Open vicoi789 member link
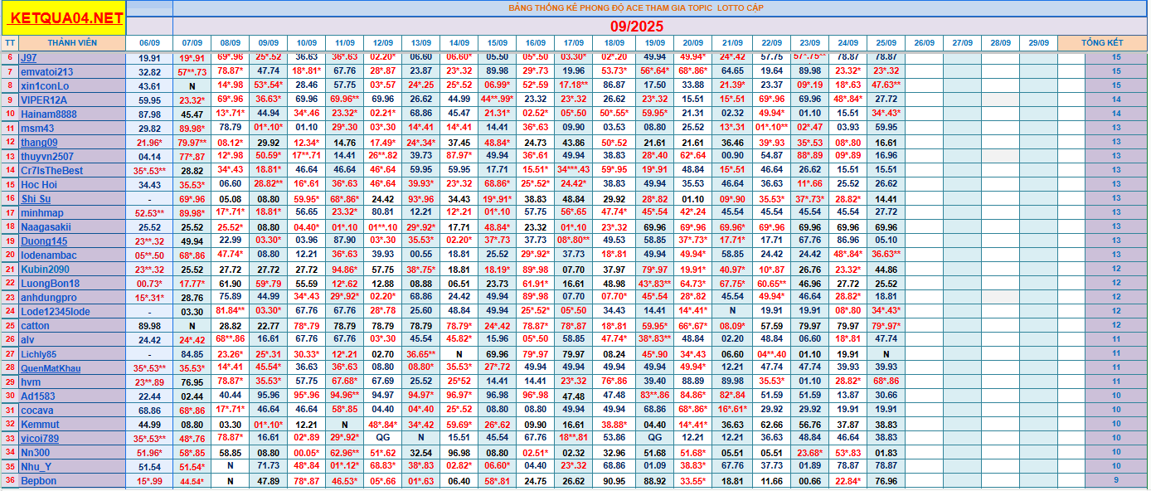Image resolution: width=1151 pixels, height=491 pixels. click(x=40, y=439)
